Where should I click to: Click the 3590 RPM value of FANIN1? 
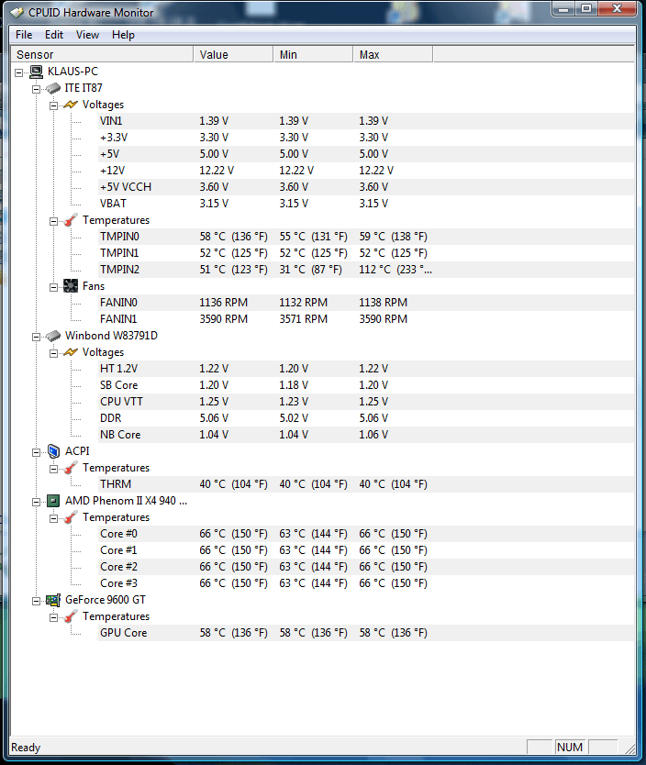pos(224,319)
